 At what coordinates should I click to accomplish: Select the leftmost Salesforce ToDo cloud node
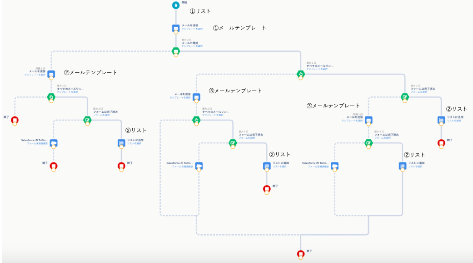click(54, 143)
